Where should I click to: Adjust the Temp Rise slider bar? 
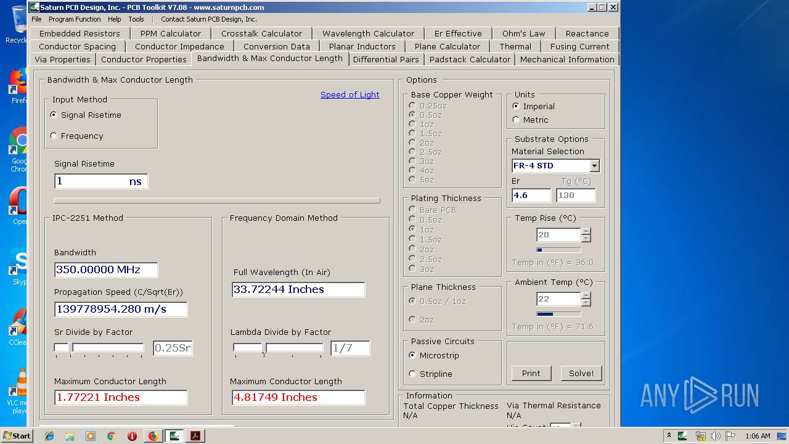558,250
